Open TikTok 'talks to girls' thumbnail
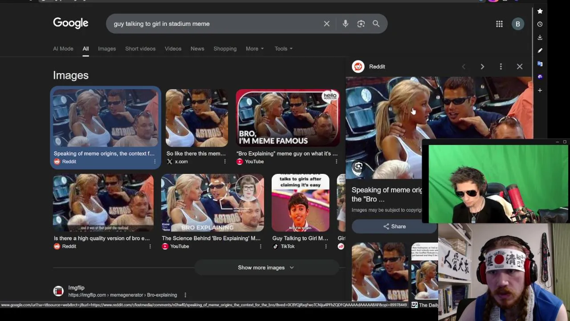The image size is (570, 321). tap(301, 203)
